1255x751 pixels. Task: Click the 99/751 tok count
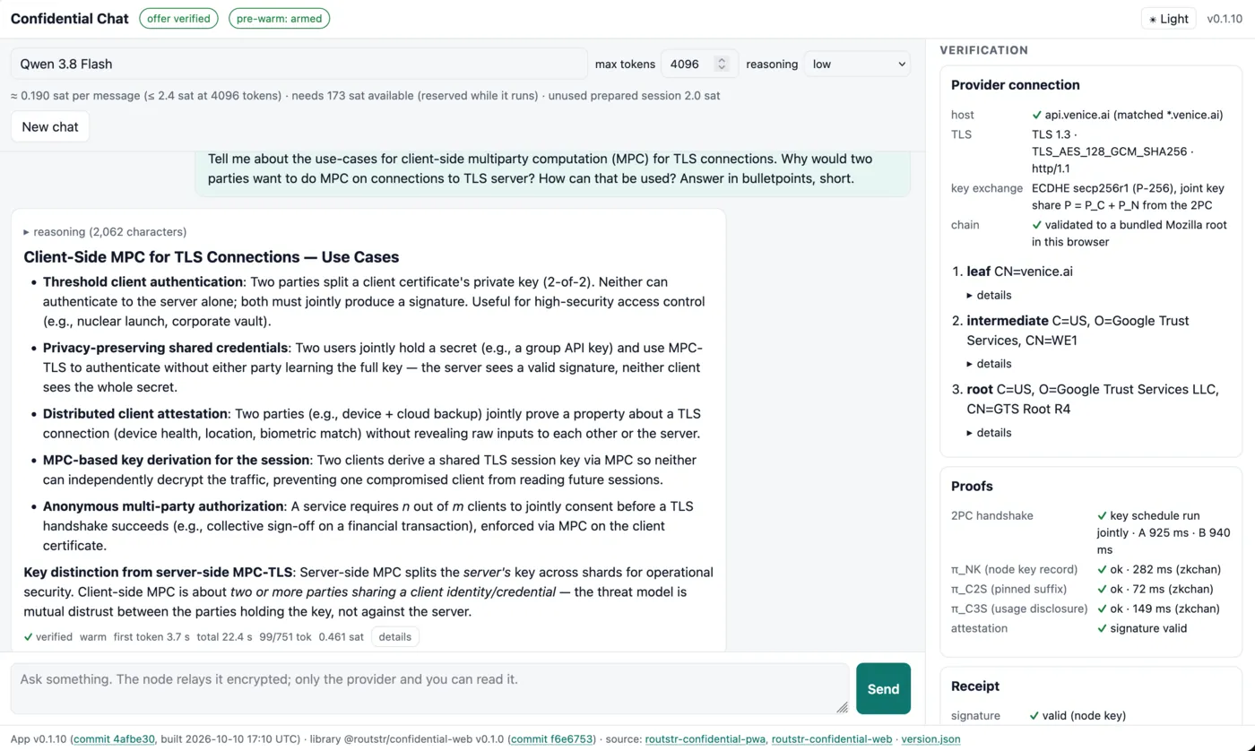285,637
